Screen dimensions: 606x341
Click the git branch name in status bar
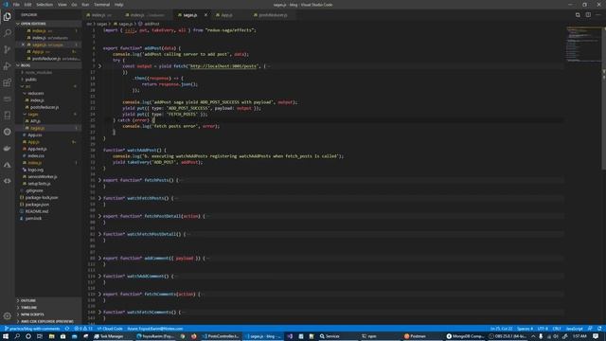click(32, 329)
